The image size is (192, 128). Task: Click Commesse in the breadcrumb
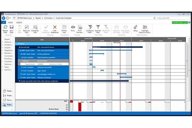(x=48, y=18)
